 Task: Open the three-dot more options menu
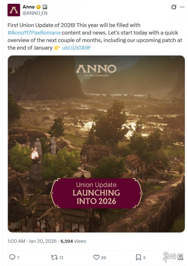(182, 7)
